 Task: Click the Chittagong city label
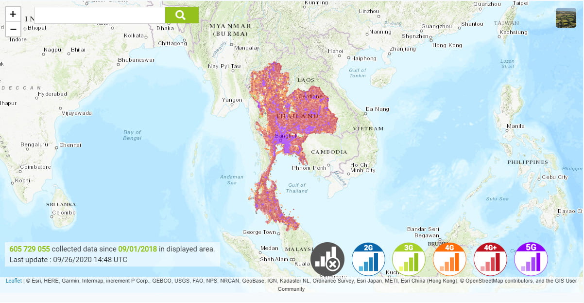pyautogui.click(x=172, y=43)
